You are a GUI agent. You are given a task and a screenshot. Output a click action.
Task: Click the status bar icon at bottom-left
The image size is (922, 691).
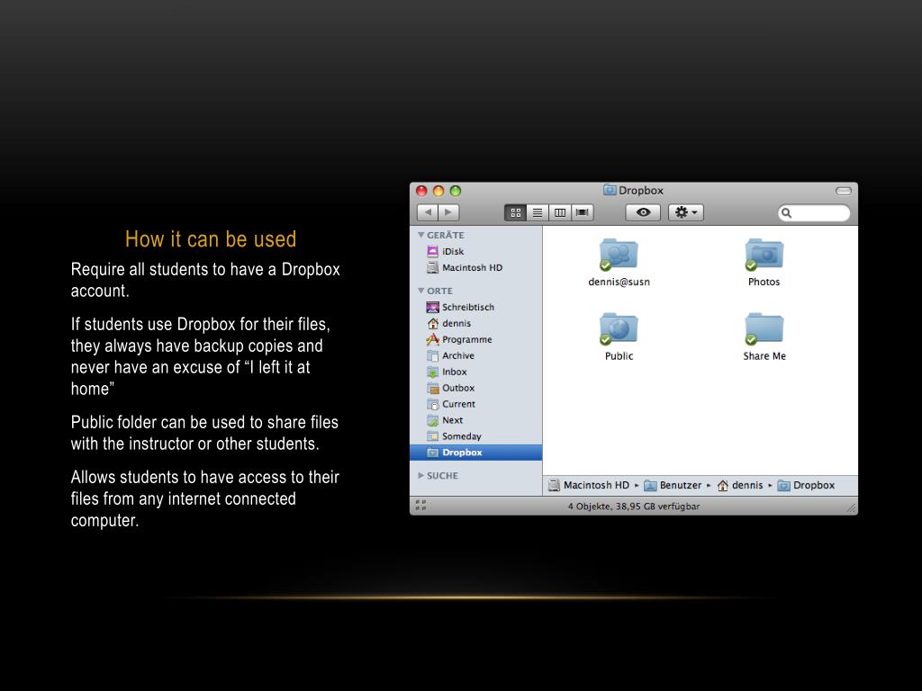pos(421,506)
